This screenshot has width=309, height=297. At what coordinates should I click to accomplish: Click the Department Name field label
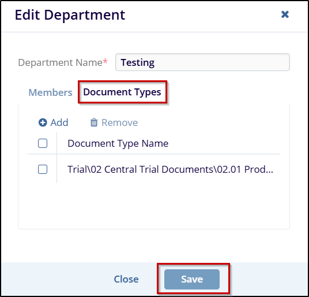coord(60,62)
